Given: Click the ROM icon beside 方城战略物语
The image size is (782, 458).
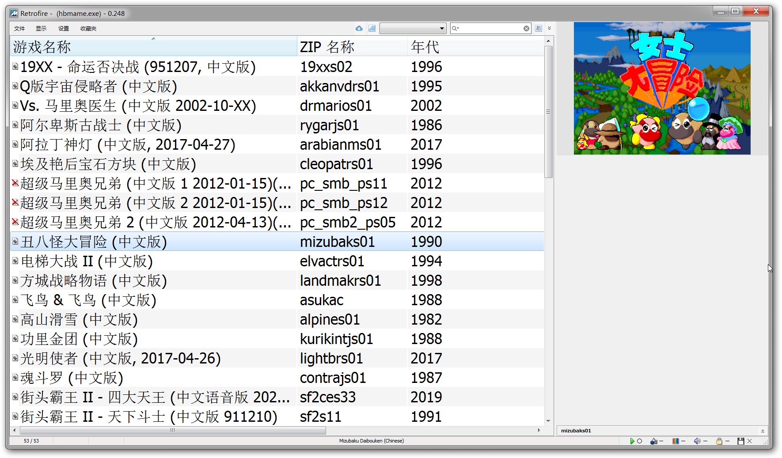Looking at the screenshot, I should pyautogui.click(x=15, y=280).
